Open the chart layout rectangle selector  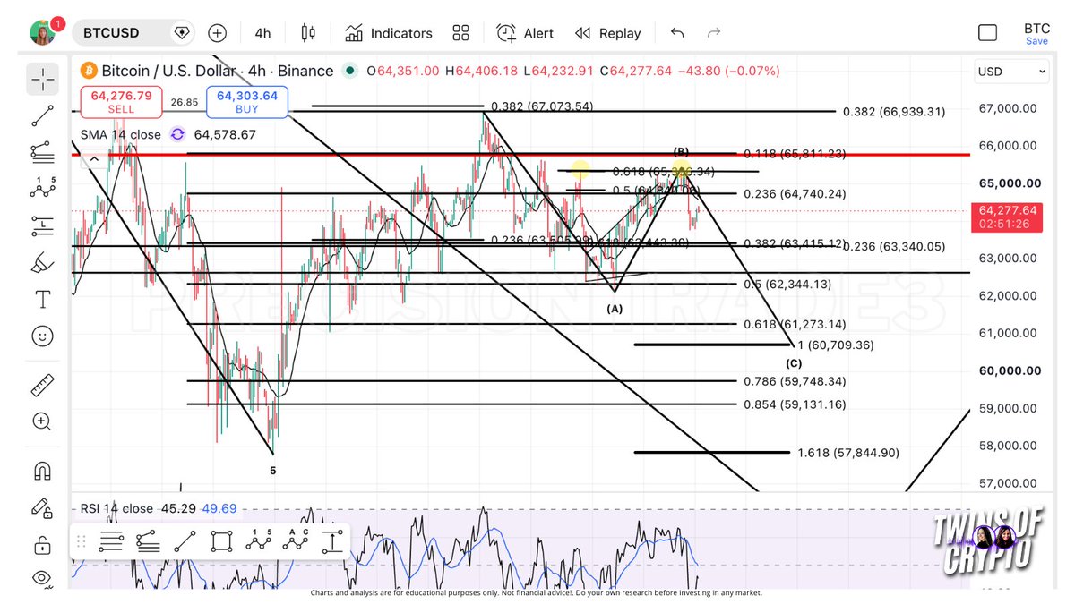(x=987, y=33)
